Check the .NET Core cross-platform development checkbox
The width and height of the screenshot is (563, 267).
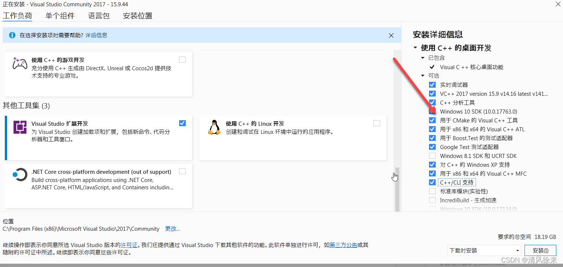(x=182, y=171)
